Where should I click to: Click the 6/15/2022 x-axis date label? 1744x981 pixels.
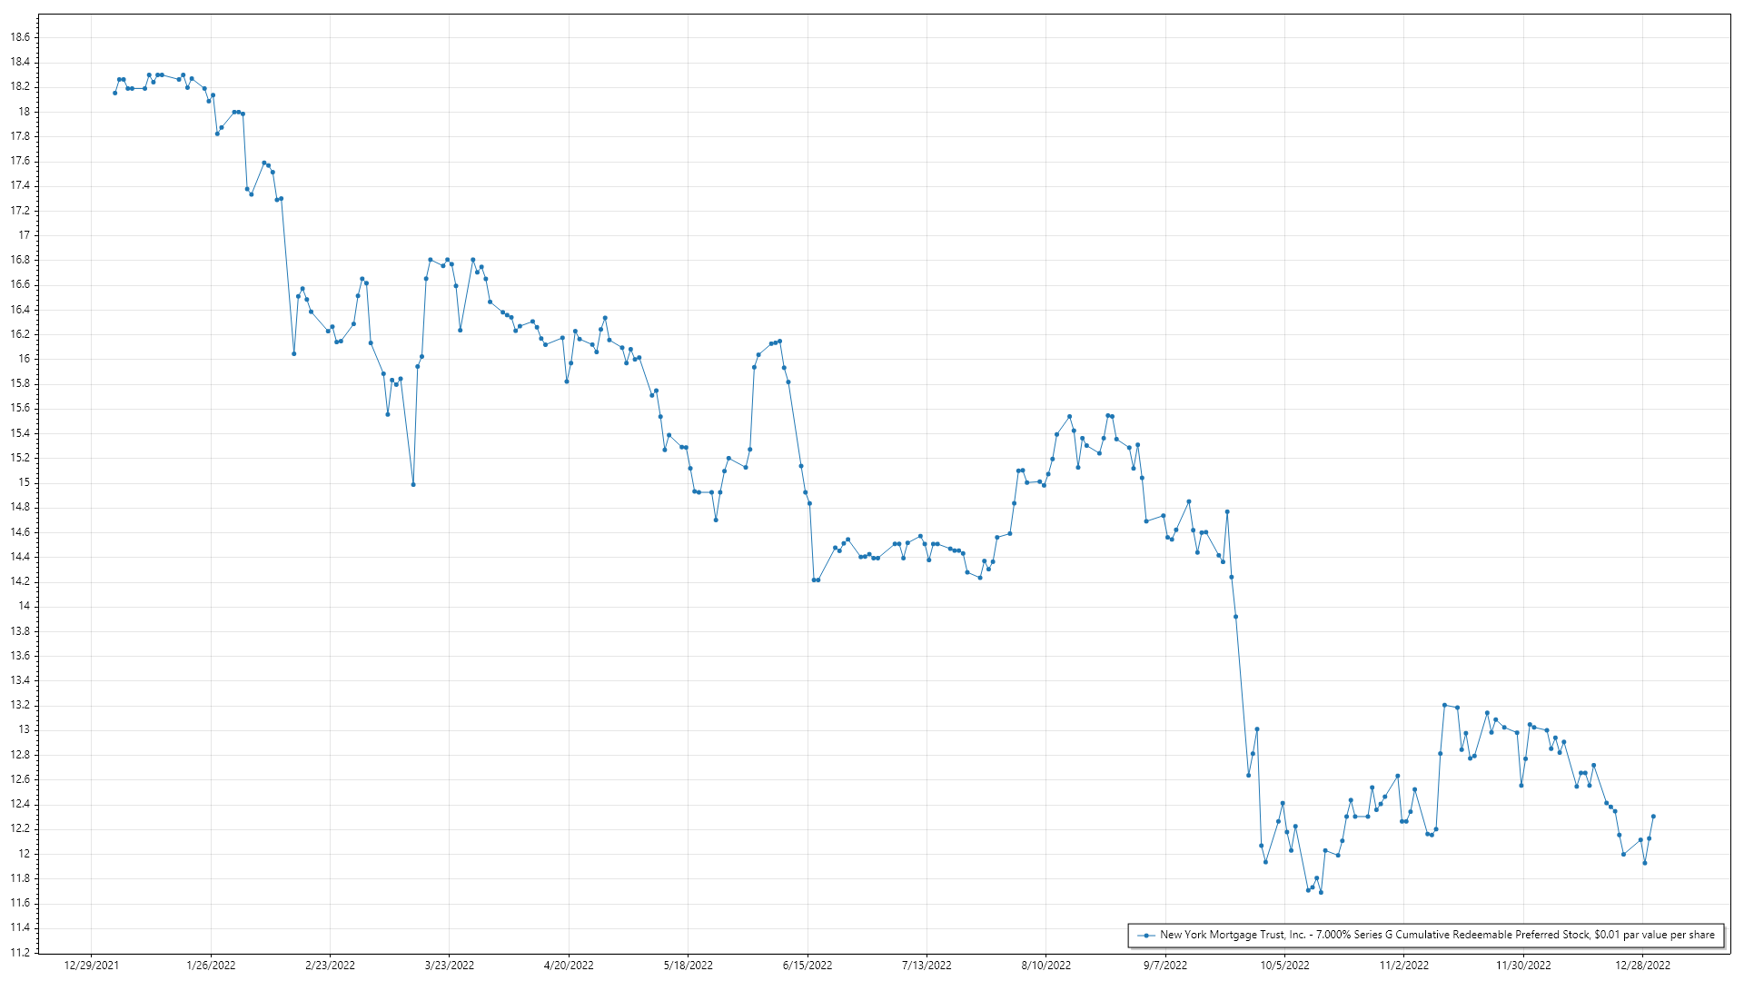pyautogui.click(x=808, y=966)
